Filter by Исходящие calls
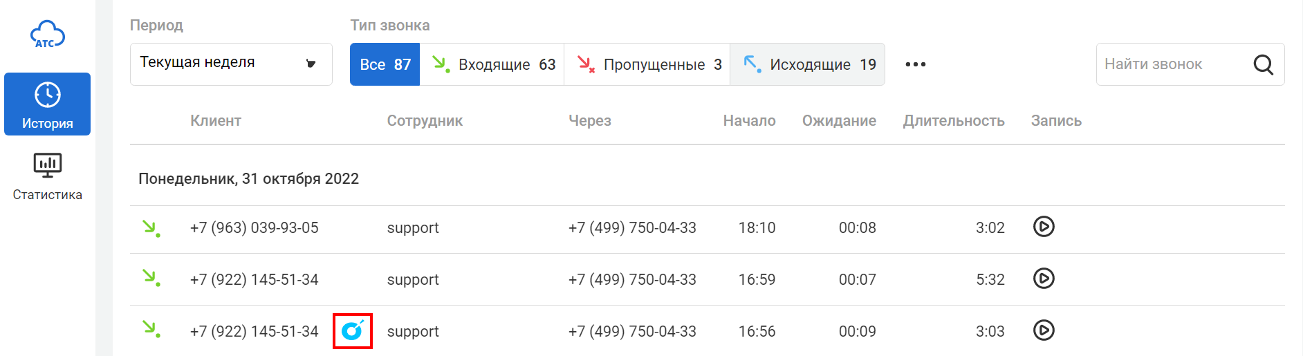 point(808,64)
